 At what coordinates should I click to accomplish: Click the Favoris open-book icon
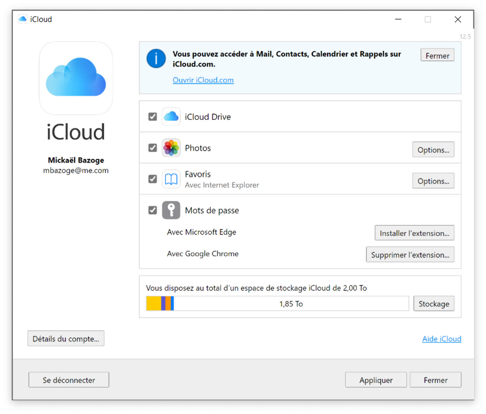point(171,179)
